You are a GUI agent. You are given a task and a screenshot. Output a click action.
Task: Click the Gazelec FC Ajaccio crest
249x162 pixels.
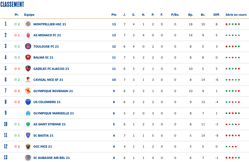pos(28,68)
